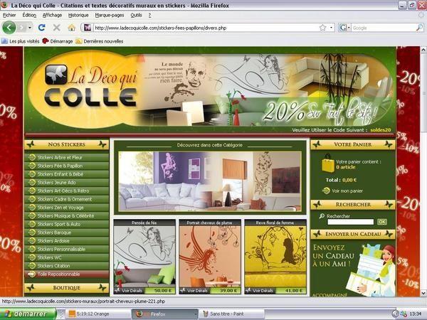
Task: Select Stickers Zen et Voyage category
Action: click(x=66, y=208)
